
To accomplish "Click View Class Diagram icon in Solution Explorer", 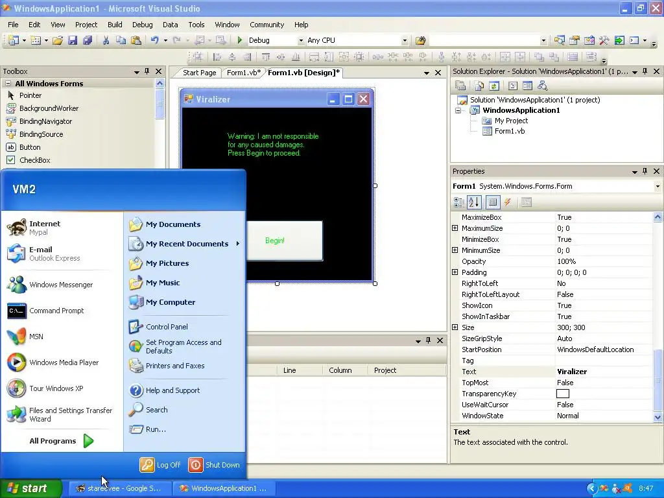I will point(543,86).
